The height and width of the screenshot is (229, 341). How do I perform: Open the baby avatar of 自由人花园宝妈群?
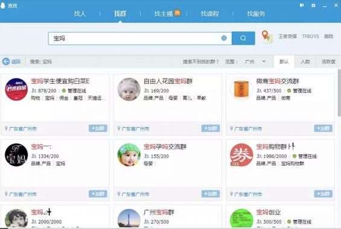[x=129, y=89]
